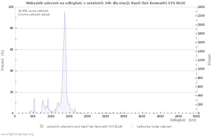
Task: Select the '16,991 suma uderzeń' text
Action: pyautogui.click(x=31, y=11)
